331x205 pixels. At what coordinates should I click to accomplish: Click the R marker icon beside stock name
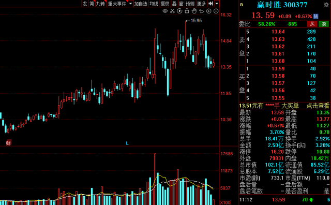click(x=242, y=5)
